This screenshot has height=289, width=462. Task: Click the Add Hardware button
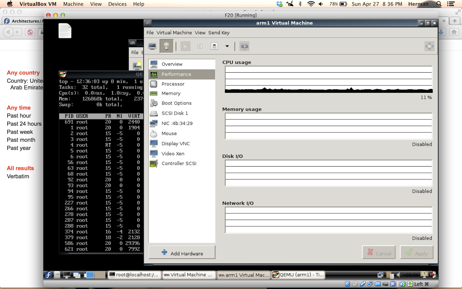click(182, 253)
